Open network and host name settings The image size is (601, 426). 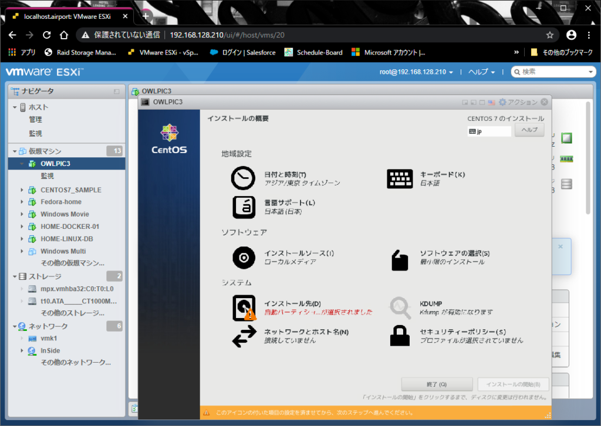[244, 336]
